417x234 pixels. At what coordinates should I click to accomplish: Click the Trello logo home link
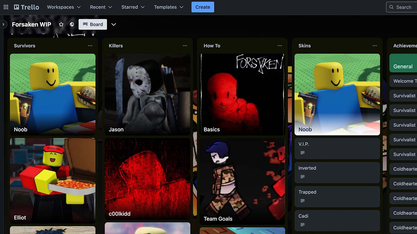point(26,7)
